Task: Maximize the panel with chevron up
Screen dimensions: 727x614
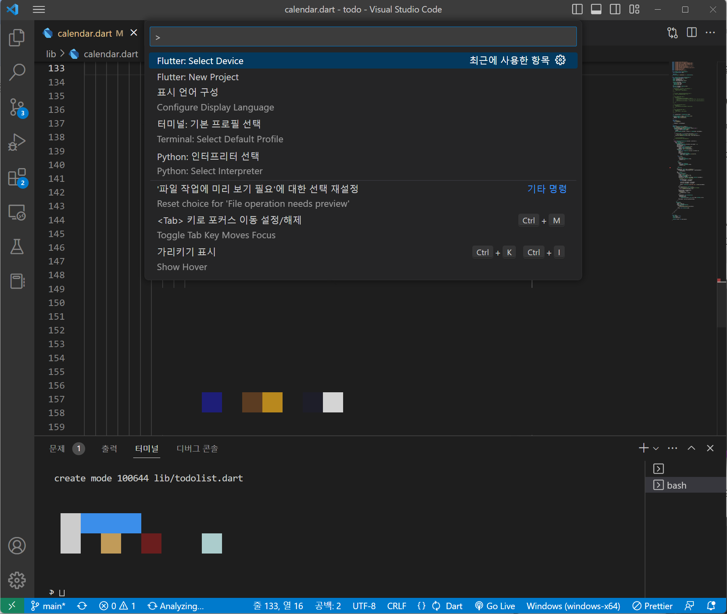Action: 691,448
